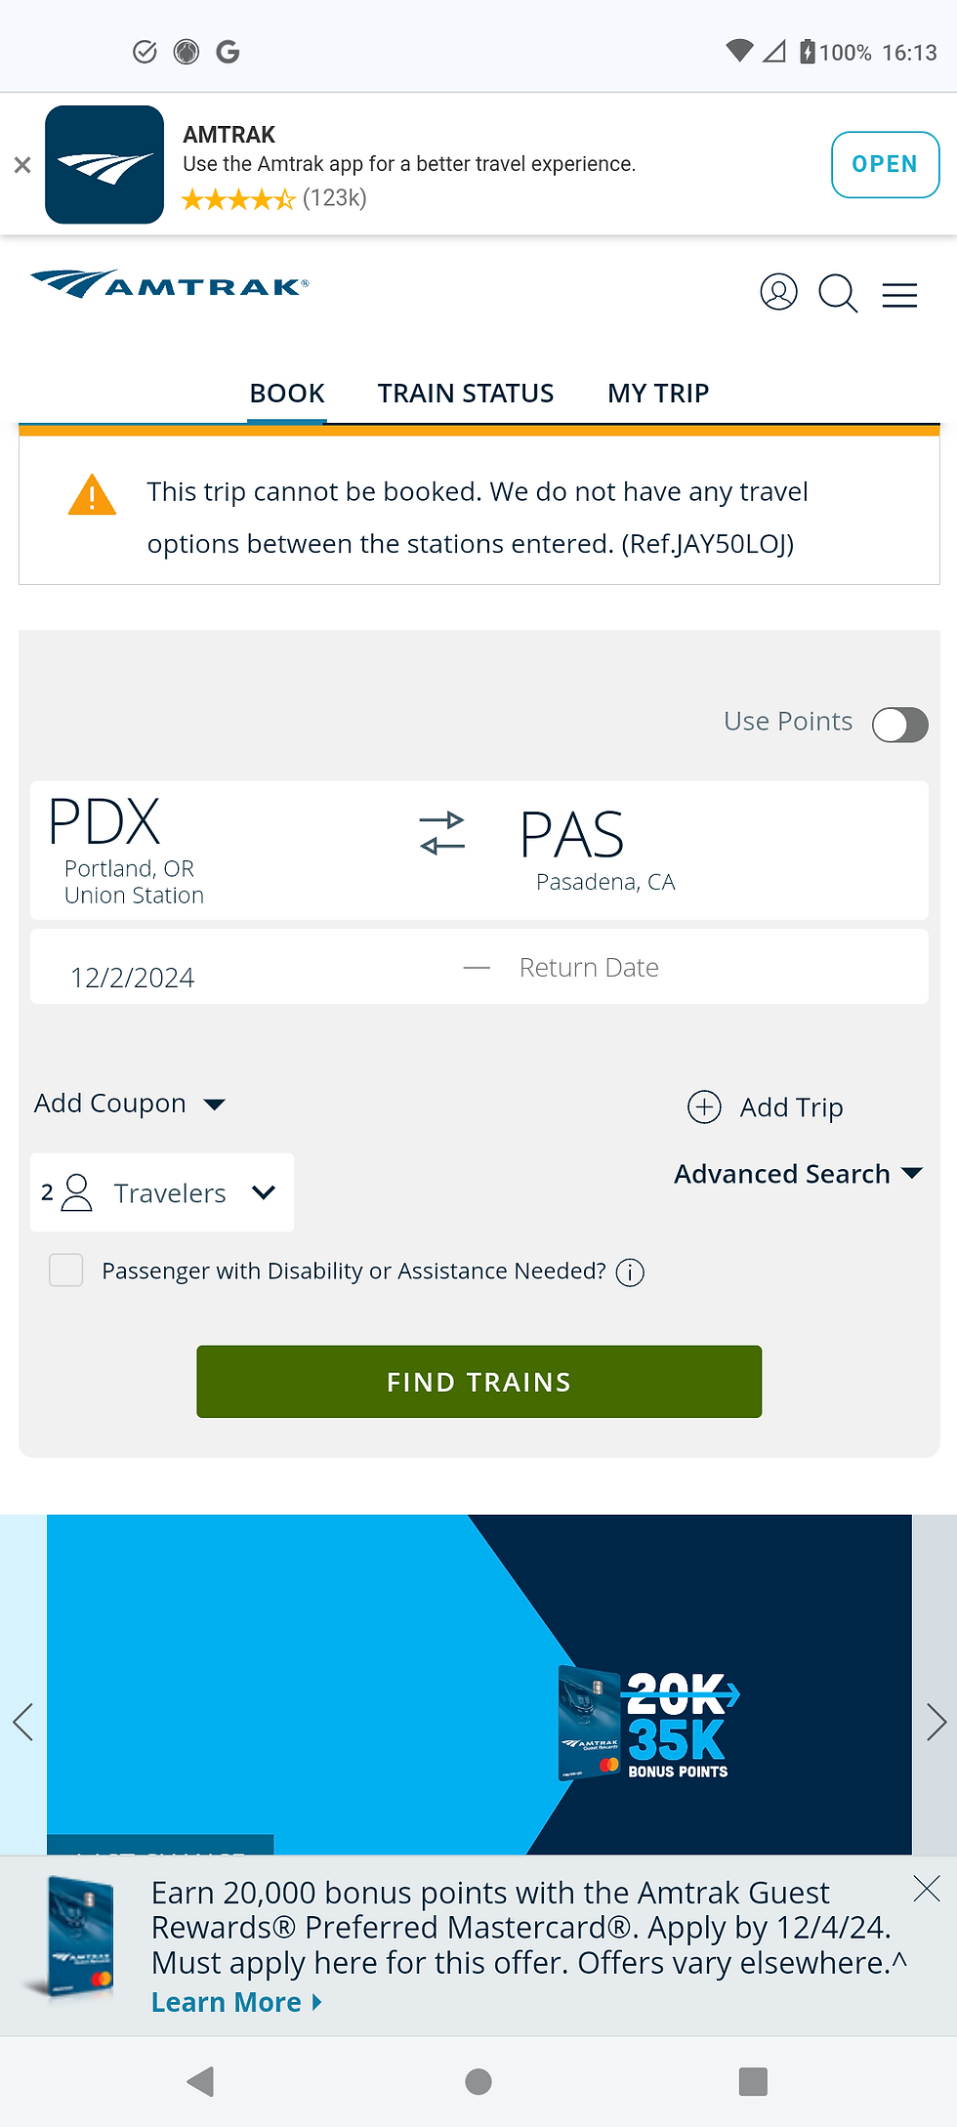
Task: Open the Travelers count dropdown
Action: coord(162,1192)
